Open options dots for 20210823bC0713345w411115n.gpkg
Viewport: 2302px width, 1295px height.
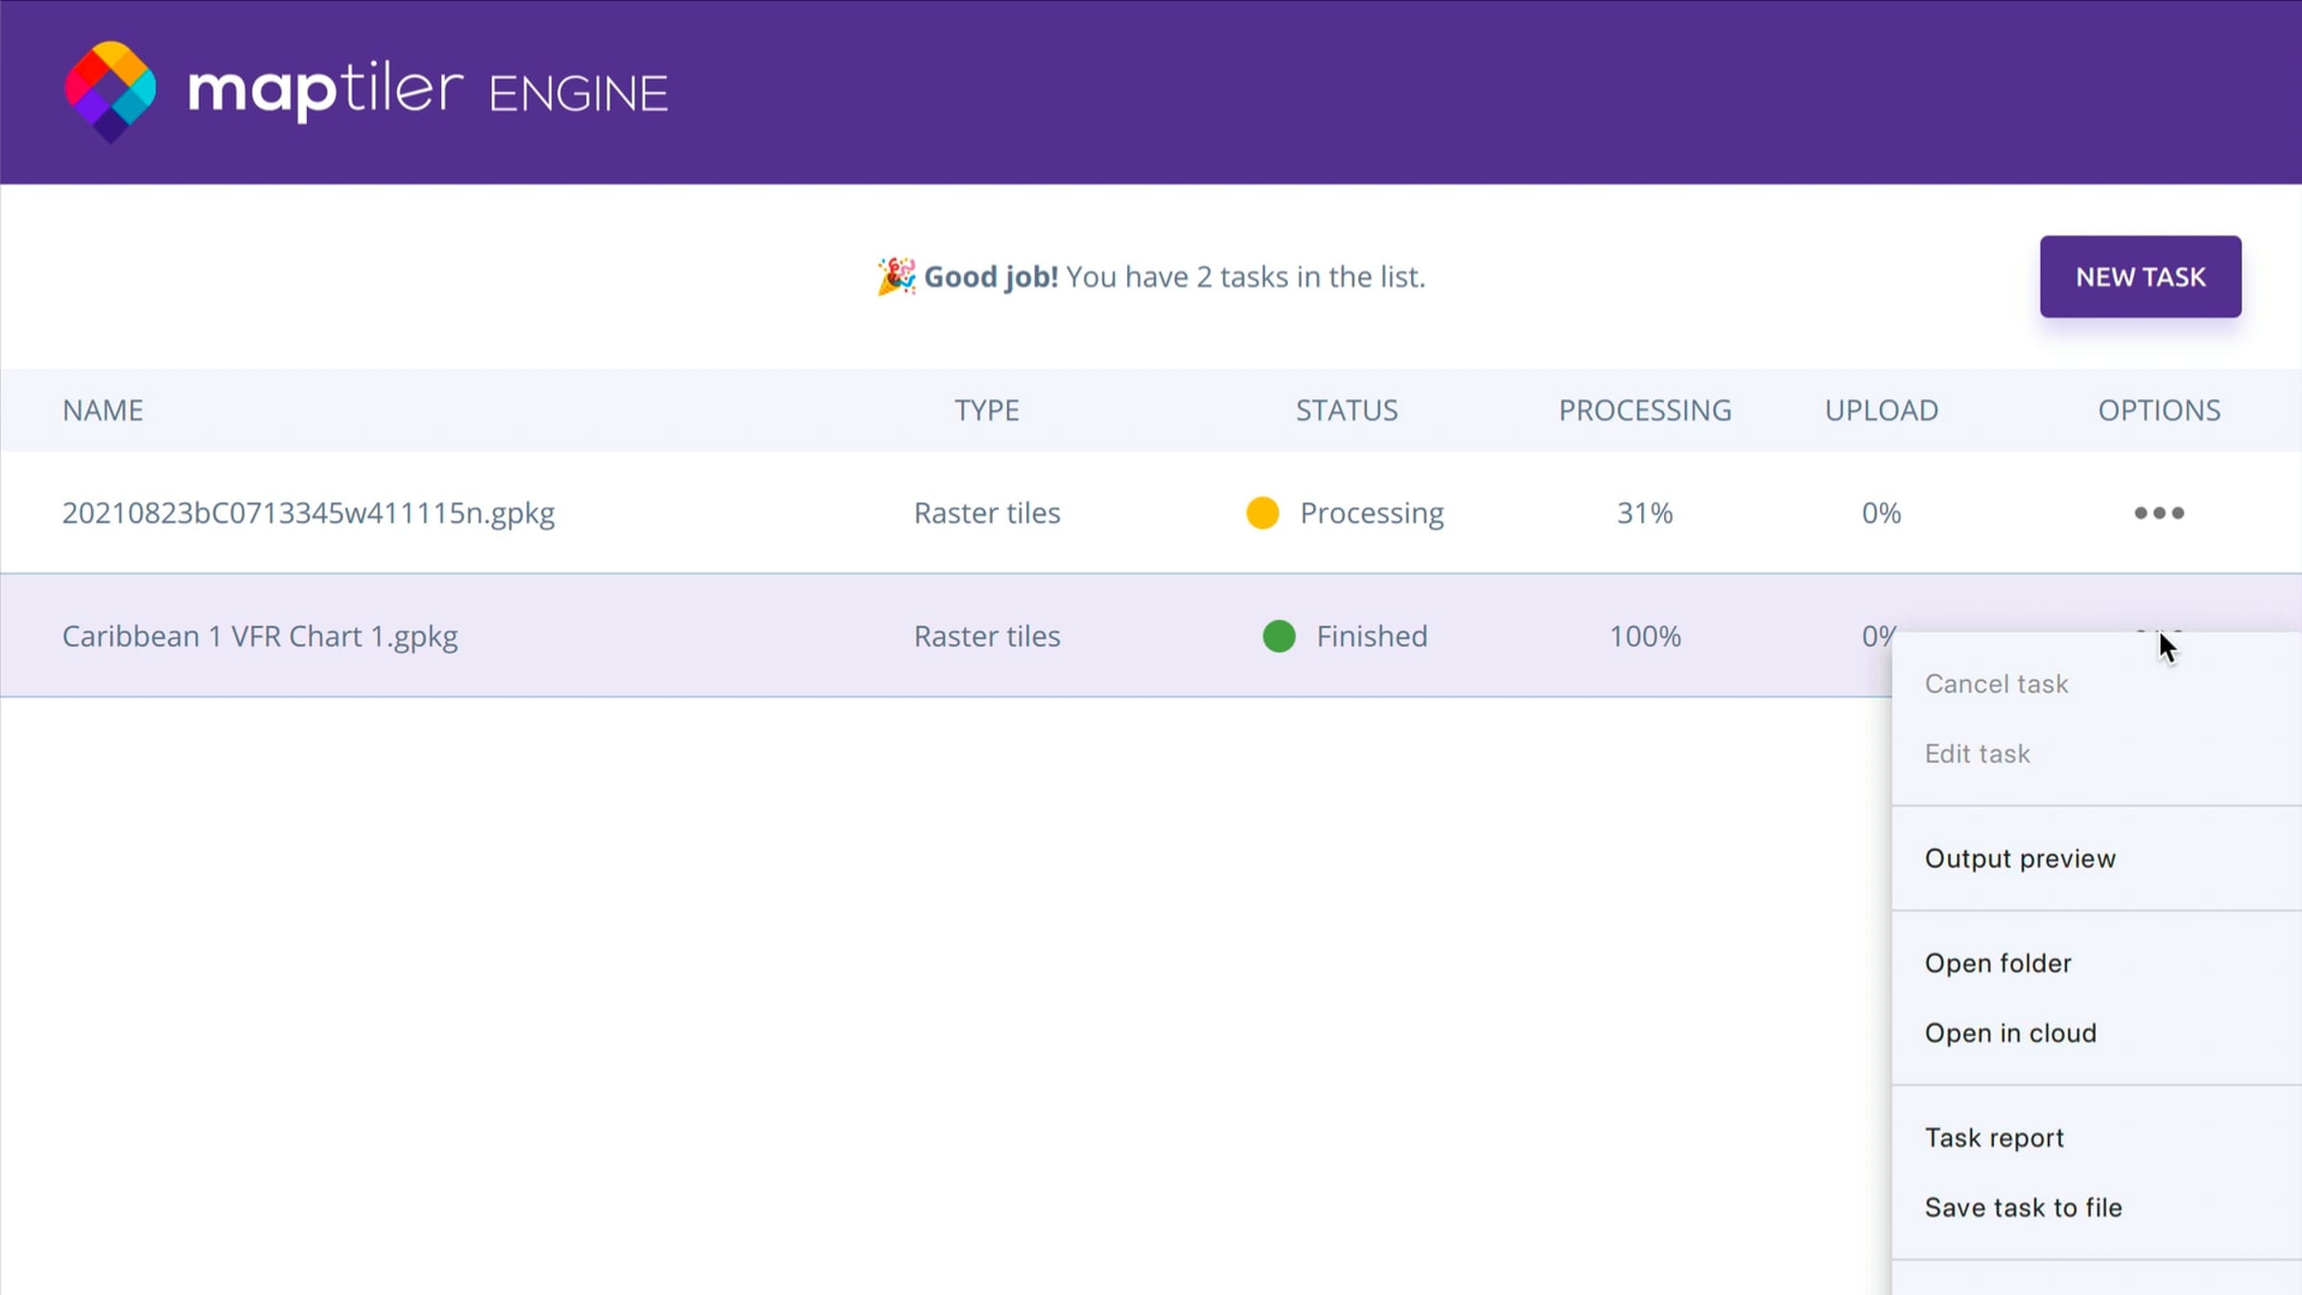pyautogui.click(x=2159, y=513)
